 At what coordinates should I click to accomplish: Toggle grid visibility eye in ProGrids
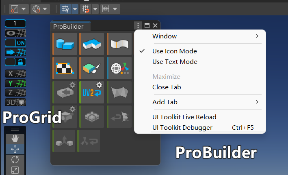coord(15,33)
